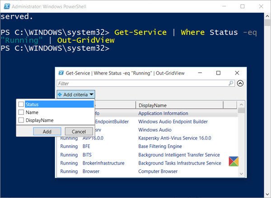271x198 pixels.
Task: Maximize the Out-GridView window
Action: pyautogui.click(x=219, y=73)
